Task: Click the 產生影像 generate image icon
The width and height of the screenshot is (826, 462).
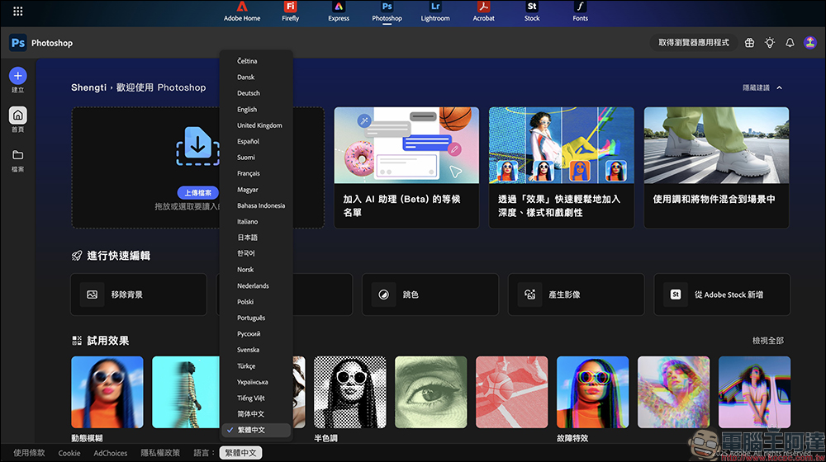Action: click(529, 295)
